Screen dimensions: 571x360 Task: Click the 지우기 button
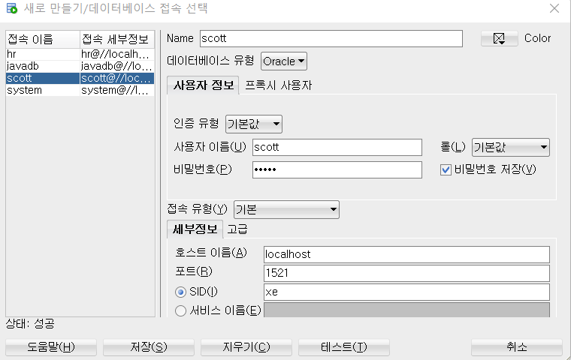pyautogui.click(x=246, y=347)
